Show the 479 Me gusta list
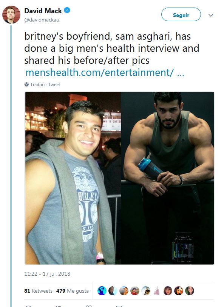 pos(73,291)
